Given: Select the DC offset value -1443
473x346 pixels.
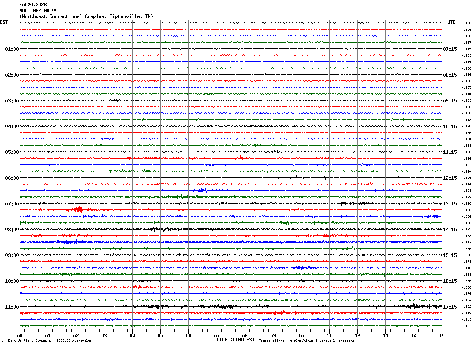Looking at the screenshot, I should (466, 120).
